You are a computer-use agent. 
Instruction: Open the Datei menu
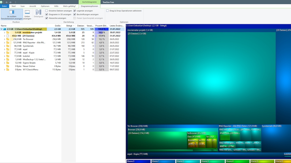click(4, 6)
